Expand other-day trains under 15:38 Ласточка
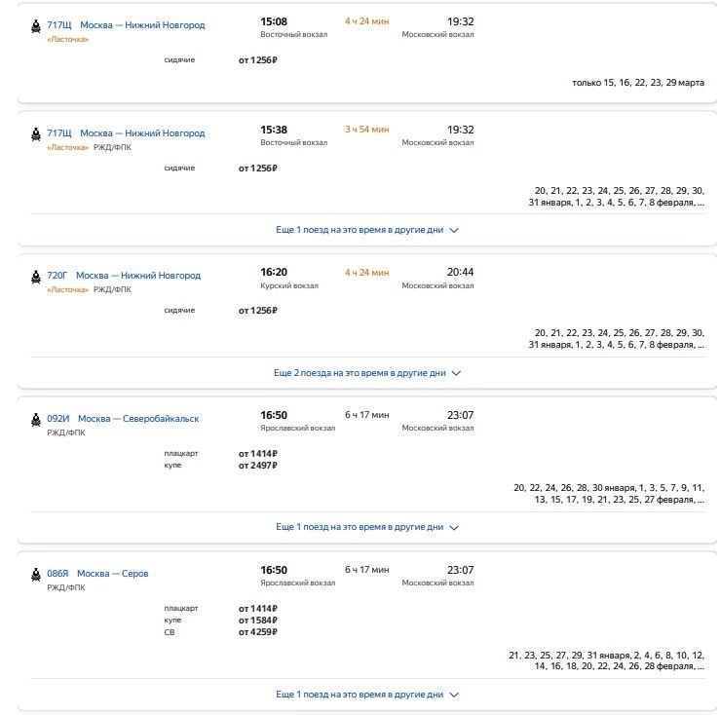Viewport: 720px width, 715px height. coord(366,230)
